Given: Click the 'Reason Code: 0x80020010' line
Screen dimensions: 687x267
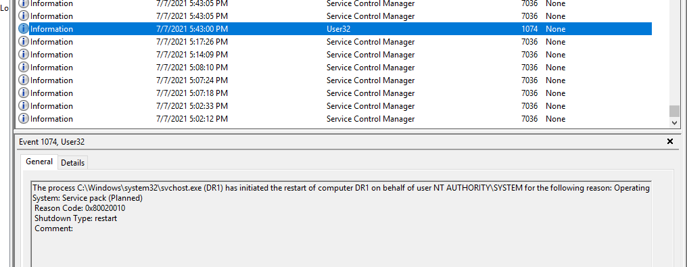Looking at the screenshot, I should click(x=80, y=208).
